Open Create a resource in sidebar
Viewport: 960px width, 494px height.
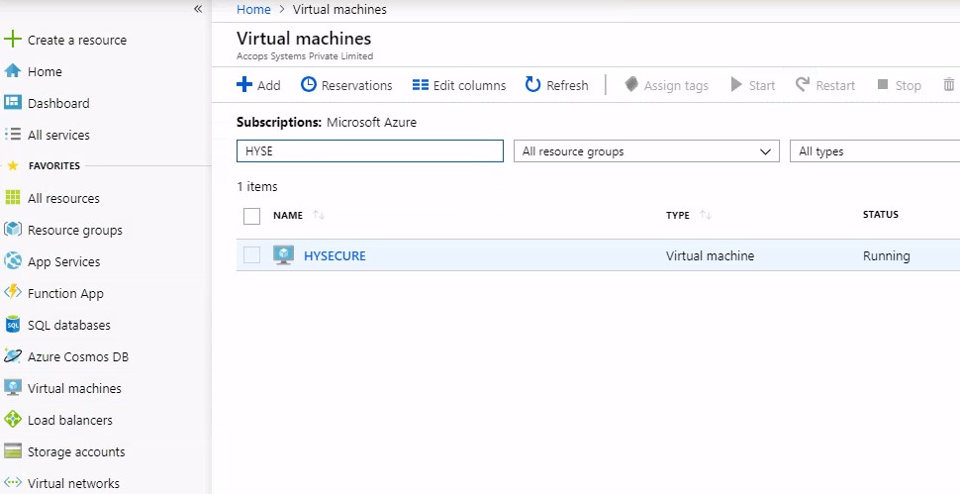pos(77,40)
